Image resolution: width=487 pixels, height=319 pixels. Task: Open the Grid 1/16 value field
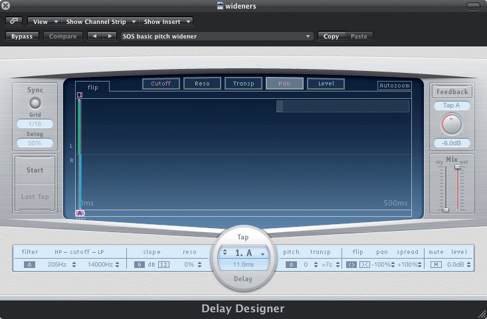(35, 124)
